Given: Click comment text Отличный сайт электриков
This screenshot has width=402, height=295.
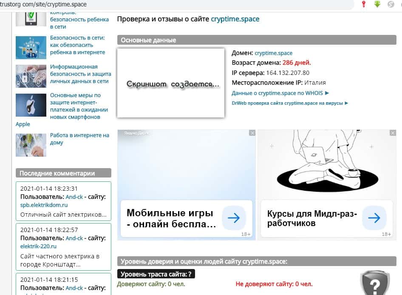Looking at the screenshot, I should pyautogui.click(x=63, y=215).
